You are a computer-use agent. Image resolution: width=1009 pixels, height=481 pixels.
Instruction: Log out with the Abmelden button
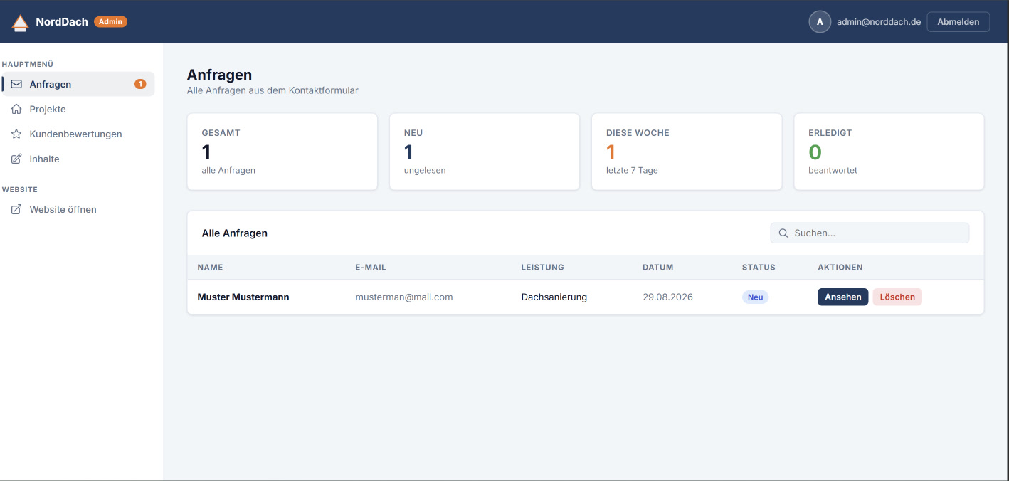click(958, 22)
